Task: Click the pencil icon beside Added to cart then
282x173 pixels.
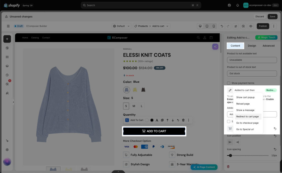Action: pos(230,90)
